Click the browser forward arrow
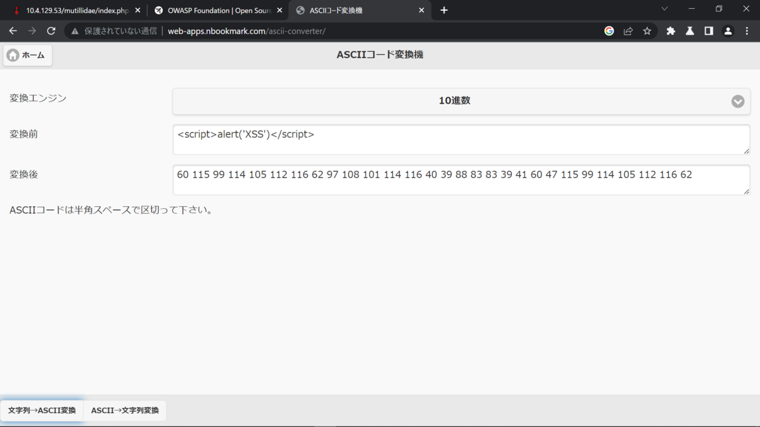760x427 pixels. 32,31
